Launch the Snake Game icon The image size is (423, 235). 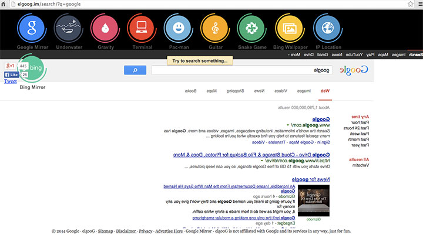pos(251,28)
